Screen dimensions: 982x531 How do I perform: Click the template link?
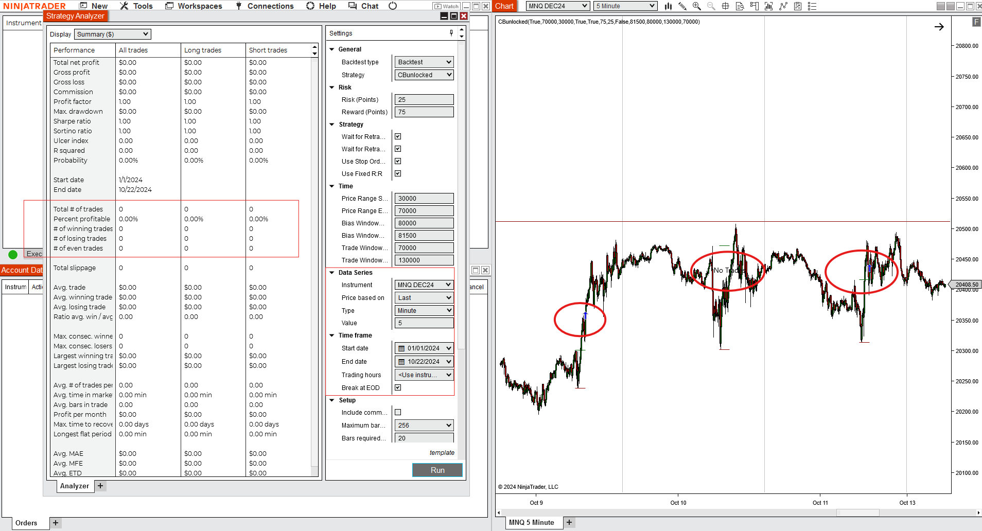coord(442,453)
